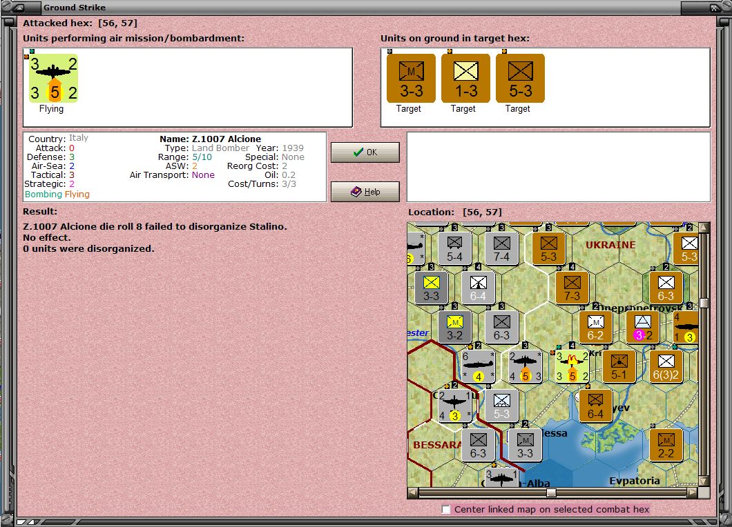Viewport: 732px width, 527px height.
Task: Click the grey 6-3 counter in Bessarabia
Action: pyautogui.click(x=478, y=445)
